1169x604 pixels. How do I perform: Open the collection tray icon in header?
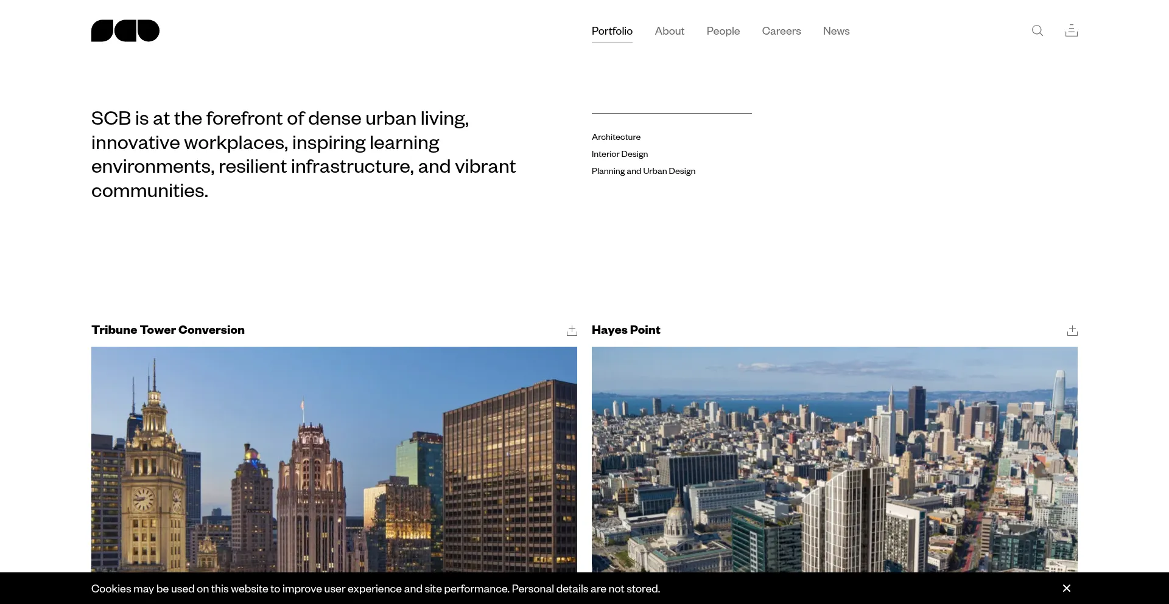(x=1072, y=30)
